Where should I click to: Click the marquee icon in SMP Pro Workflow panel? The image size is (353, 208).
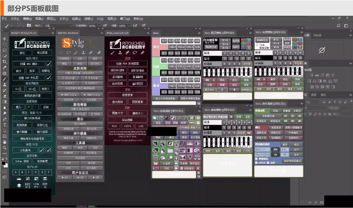[60, 53]
